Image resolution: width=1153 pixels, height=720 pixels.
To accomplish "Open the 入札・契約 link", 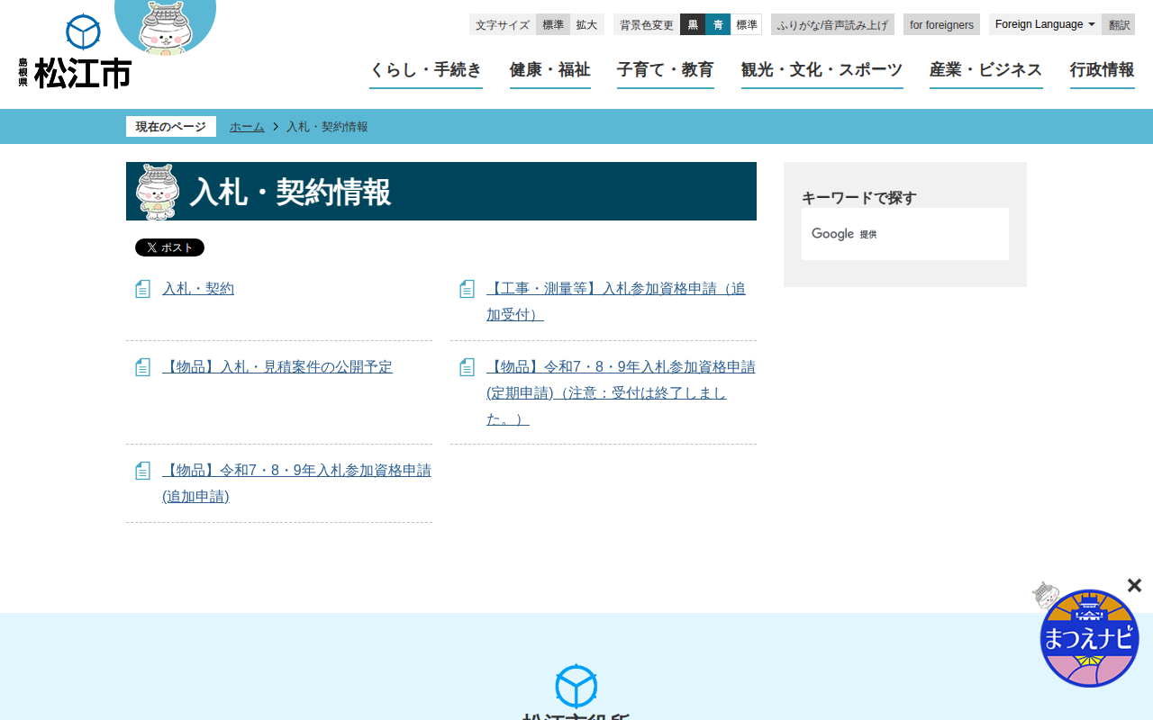I will click(x=198, y=289).
